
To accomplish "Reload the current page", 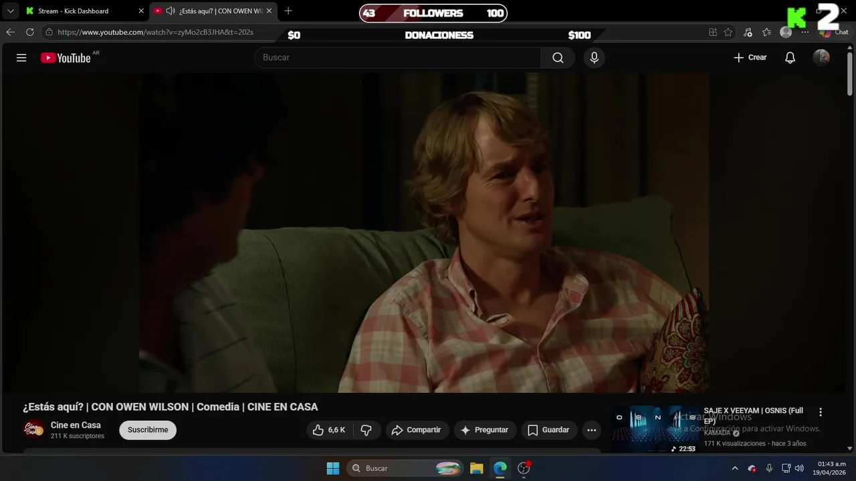I will tap(30, 32).
